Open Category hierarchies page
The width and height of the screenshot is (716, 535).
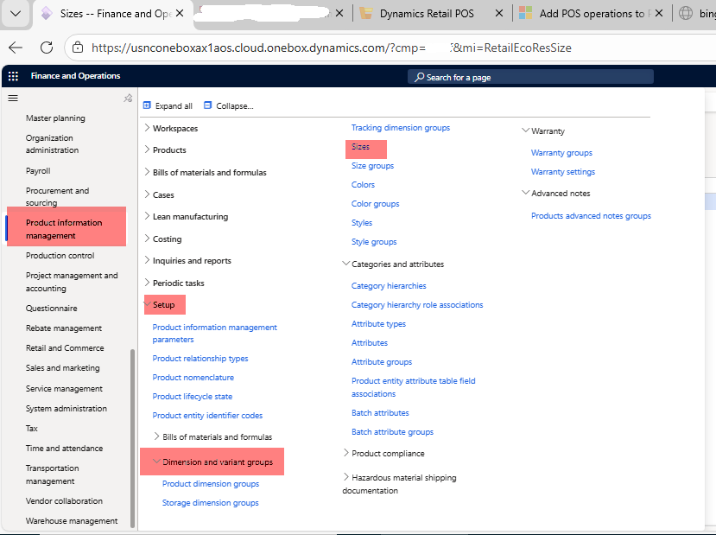[389, 286]
